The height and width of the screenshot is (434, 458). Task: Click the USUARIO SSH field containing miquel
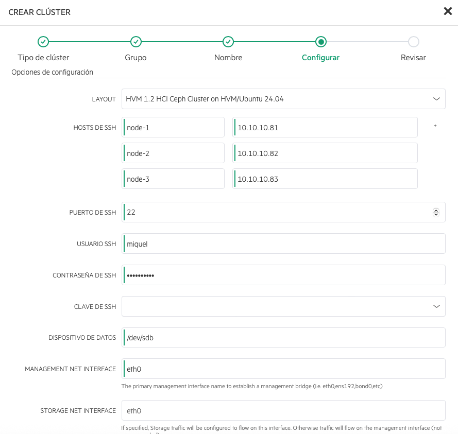[x=283, y=243]
